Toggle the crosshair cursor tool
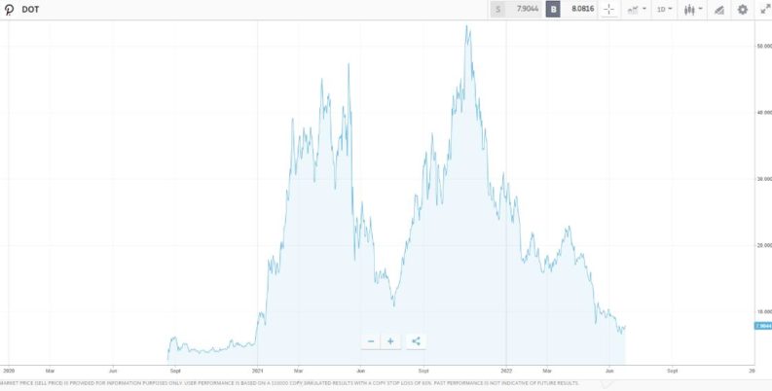 tap(609, 10)
